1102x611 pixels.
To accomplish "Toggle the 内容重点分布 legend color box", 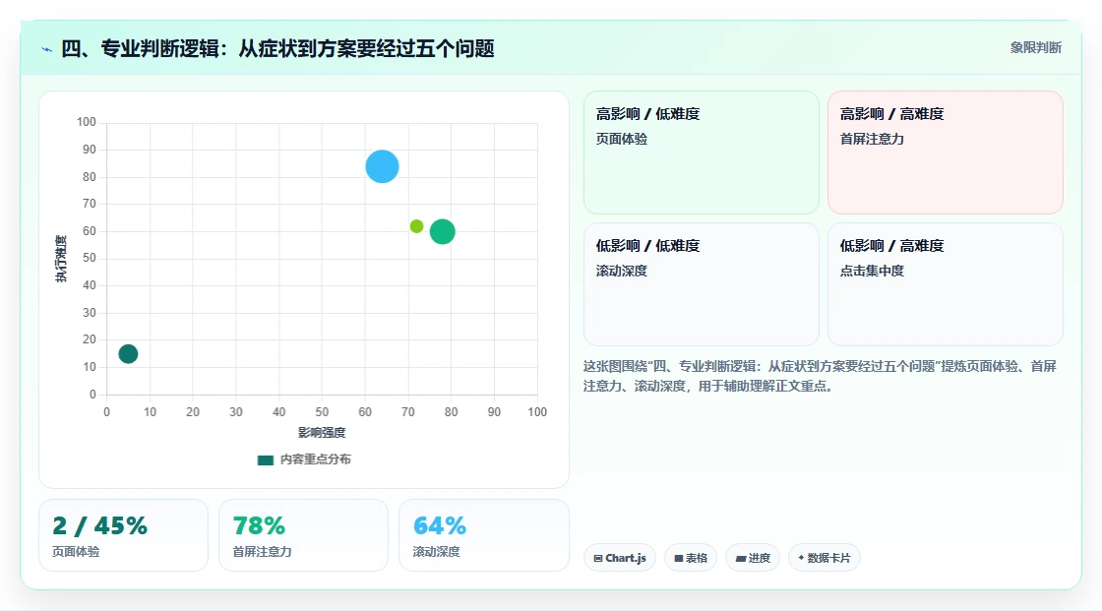I will pos(265,459).
